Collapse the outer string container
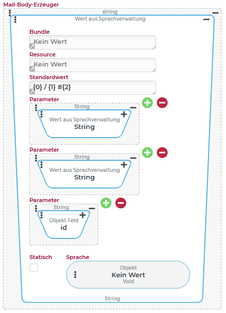The image size is (226, 313). tap(215, 13)
